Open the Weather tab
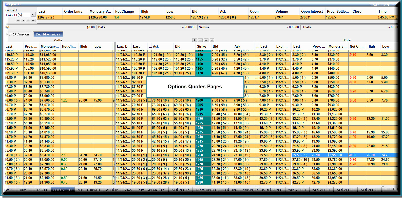This screenshot has height=198, width=402. (112, 190)
